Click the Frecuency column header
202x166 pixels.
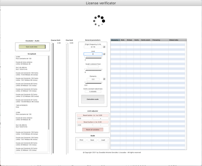point(156,40)
